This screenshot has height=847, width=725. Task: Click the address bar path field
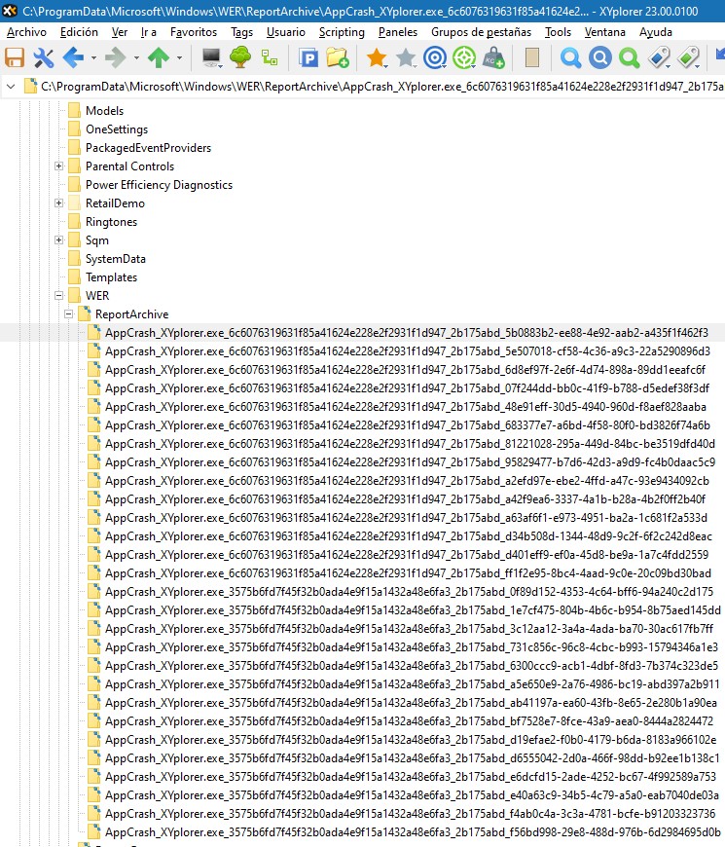click(381, 87)
